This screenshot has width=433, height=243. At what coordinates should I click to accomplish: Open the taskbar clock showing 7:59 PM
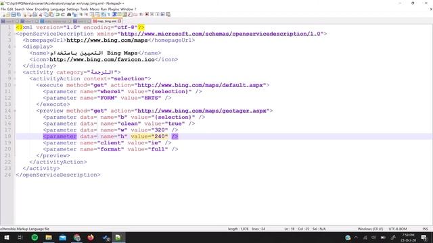408,238
